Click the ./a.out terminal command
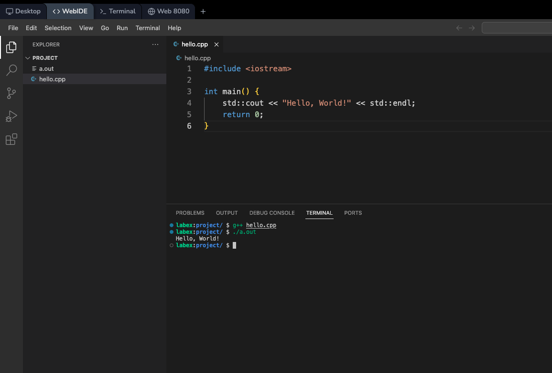This screenshot has width=552, height=373. click(244, 232)
